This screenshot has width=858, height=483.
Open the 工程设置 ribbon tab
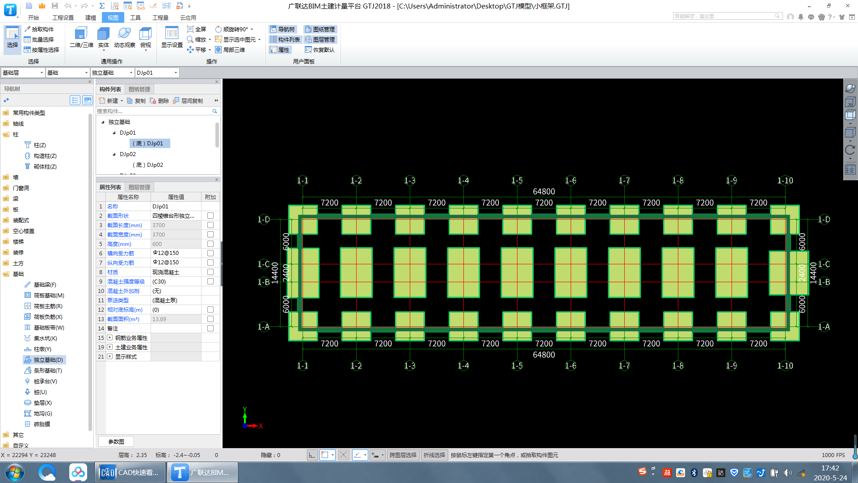63,17
